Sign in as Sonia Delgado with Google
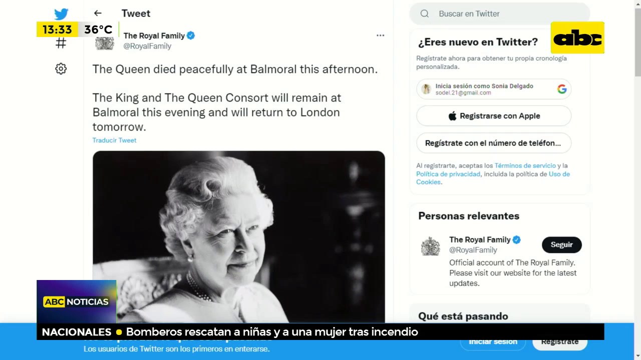 click(494, 89)
